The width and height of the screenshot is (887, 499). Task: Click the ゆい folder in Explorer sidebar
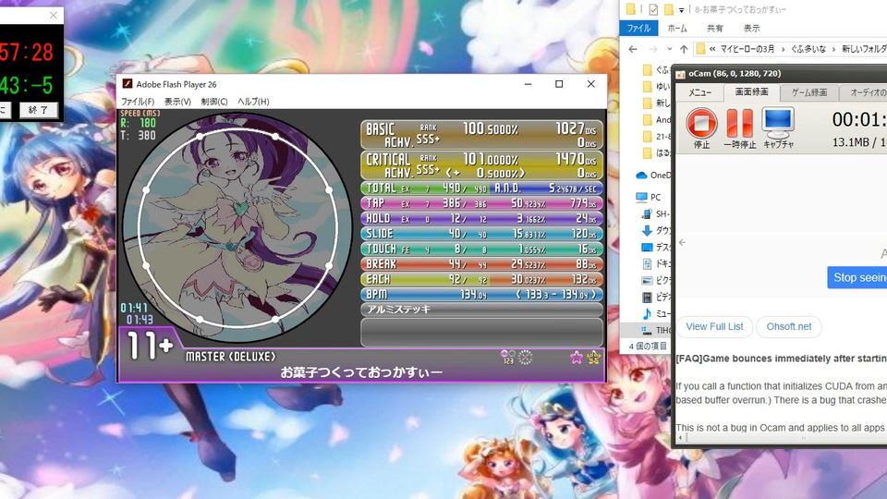[656, 87]
